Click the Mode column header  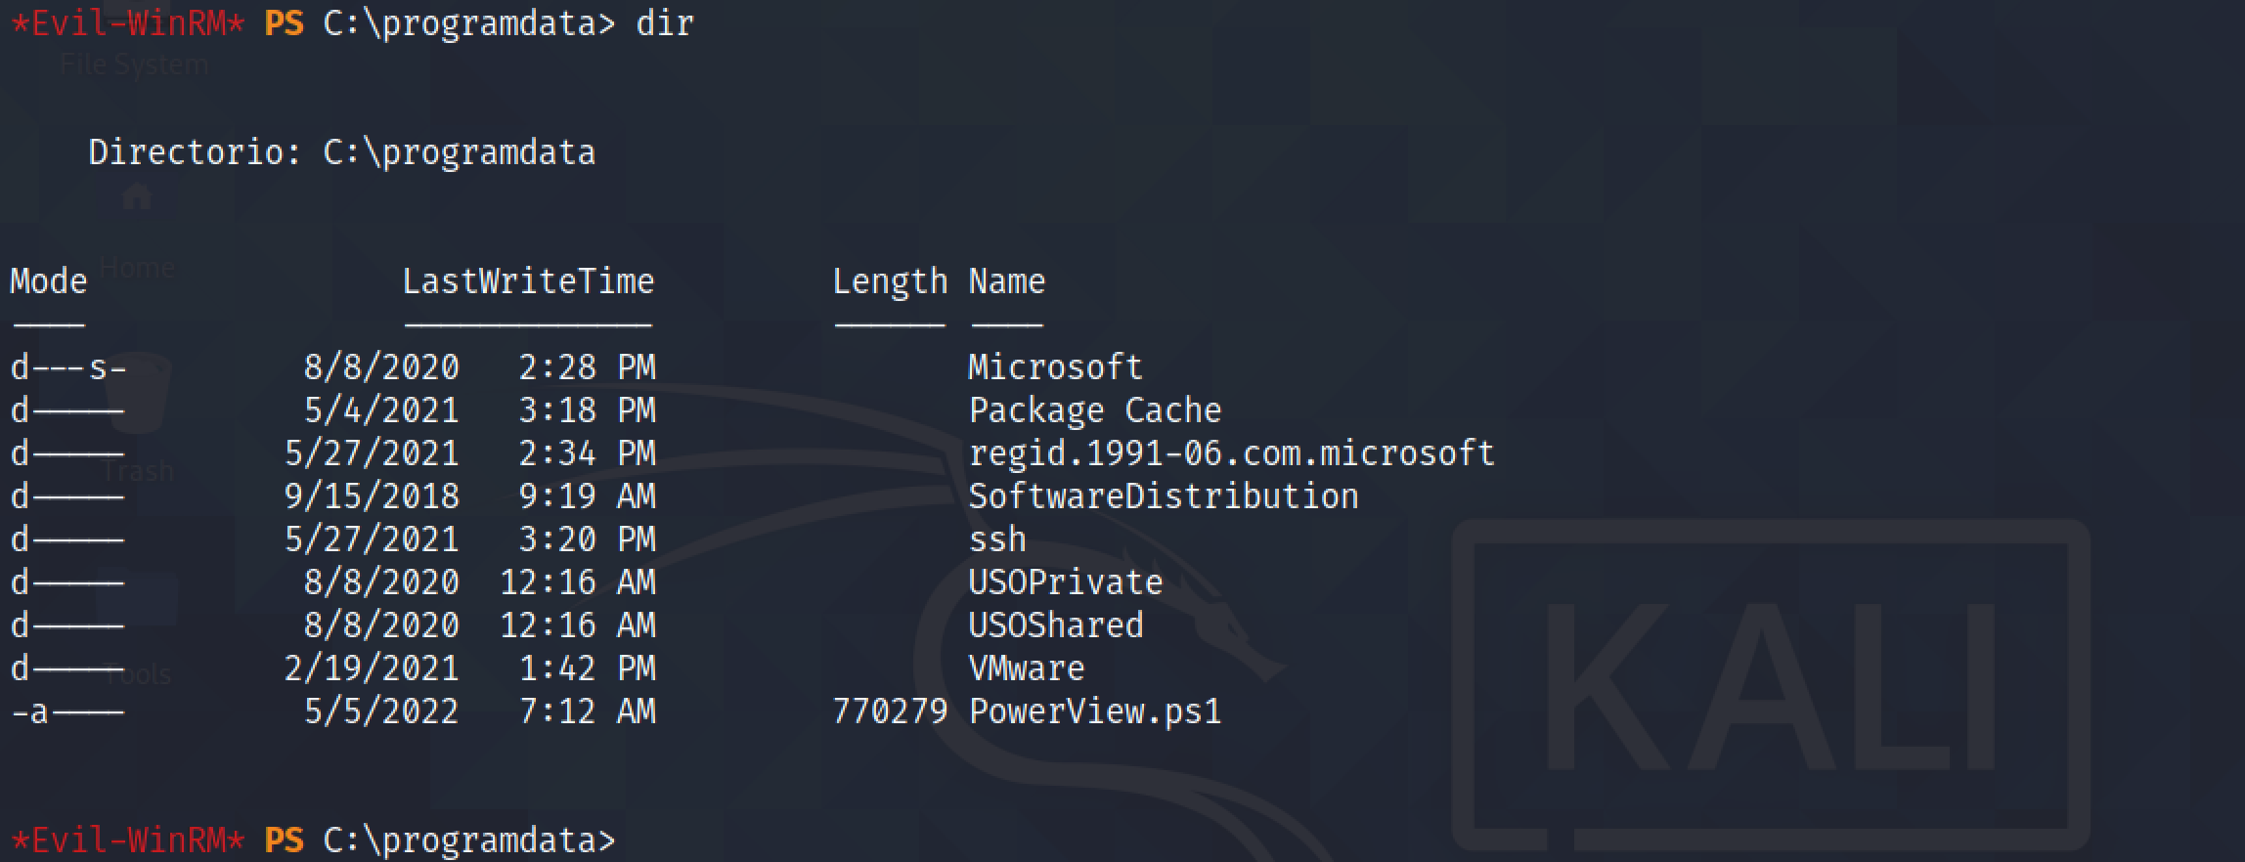49,281
